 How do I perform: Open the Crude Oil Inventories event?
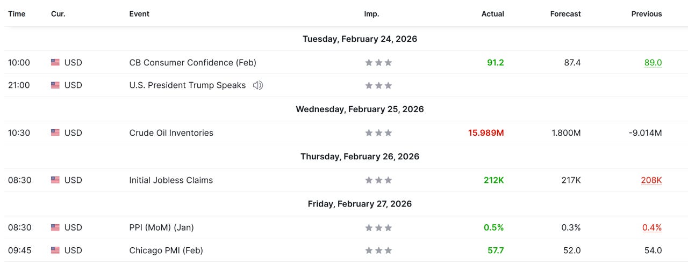click(171, 133)
